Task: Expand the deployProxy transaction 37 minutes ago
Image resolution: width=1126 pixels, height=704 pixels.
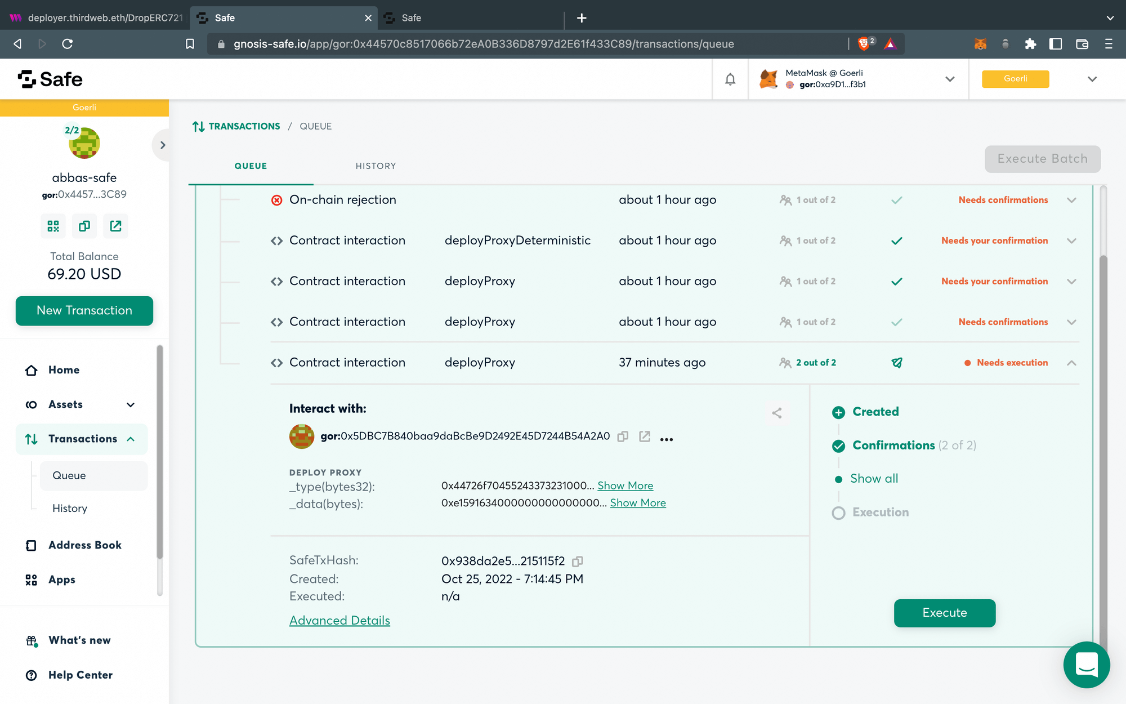Action: coord(1073,362)
